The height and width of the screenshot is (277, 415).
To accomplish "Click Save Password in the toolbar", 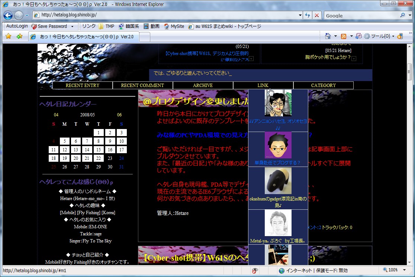I will tap(49, 26).
